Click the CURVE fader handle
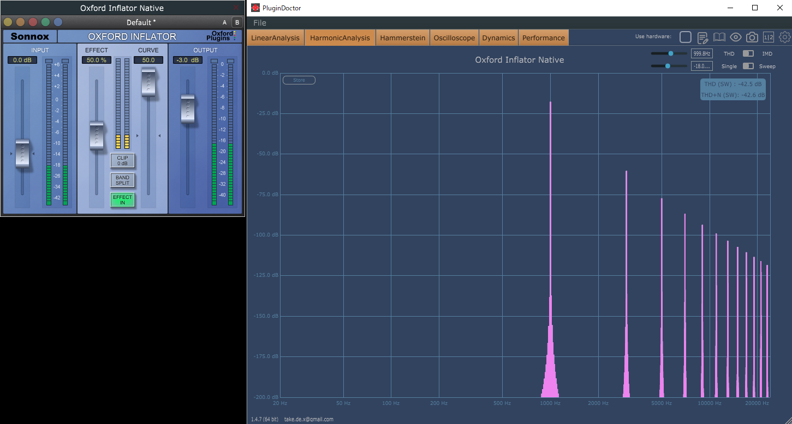The height and width of the screenshot is (424, 792). tap(148, 82)
